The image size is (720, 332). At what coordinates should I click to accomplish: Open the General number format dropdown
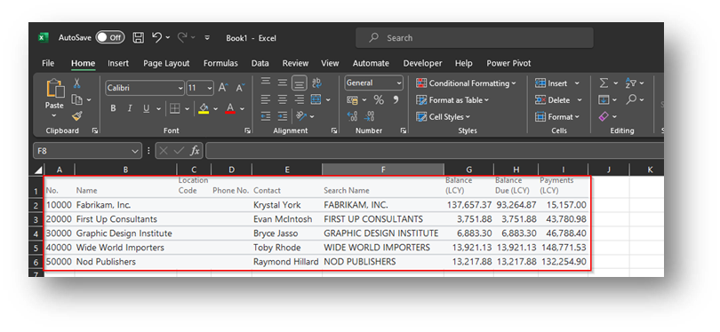[x=399, y=83]
